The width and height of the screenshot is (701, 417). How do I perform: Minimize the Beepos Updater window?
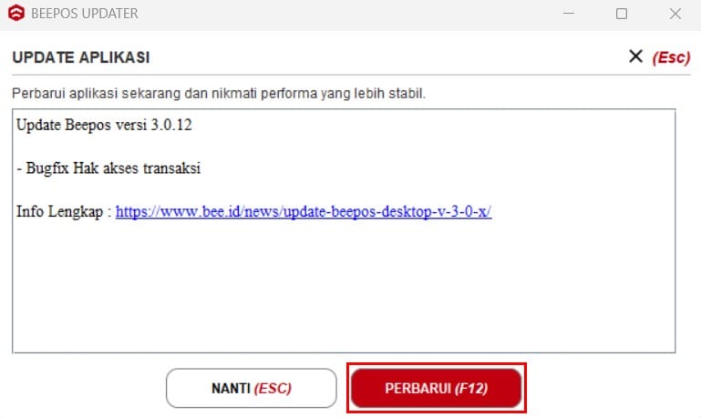tap(569, 14)
